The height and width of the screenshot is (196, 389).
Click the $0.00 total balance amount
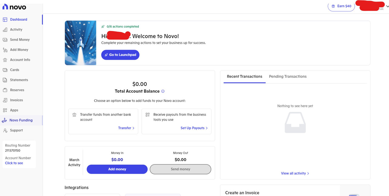[140, 84]
